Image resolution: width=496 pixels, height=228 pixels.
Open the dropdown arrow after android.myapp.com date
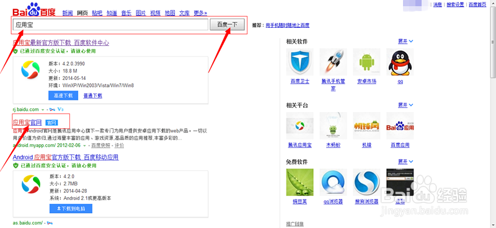[85, 146]
